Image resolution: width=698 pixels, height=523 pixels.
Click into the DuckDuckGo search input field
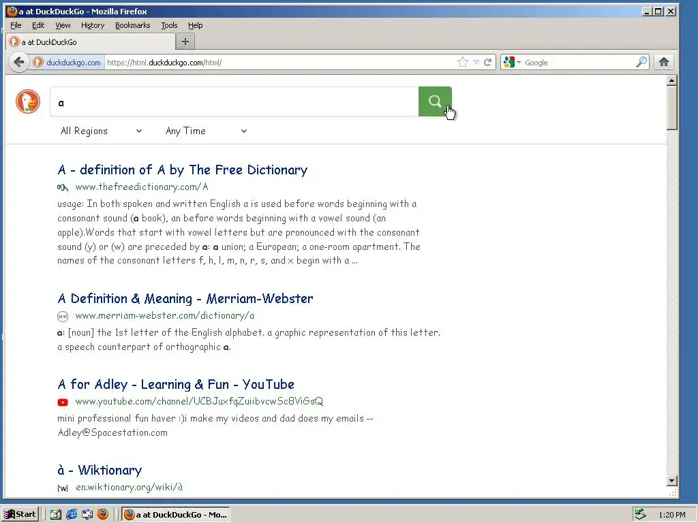click(234, 102)
